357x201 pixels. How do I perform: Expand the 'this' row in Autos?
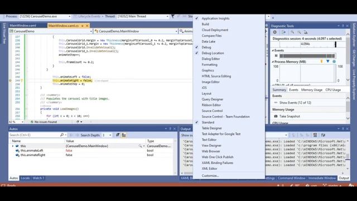(13, 146)
